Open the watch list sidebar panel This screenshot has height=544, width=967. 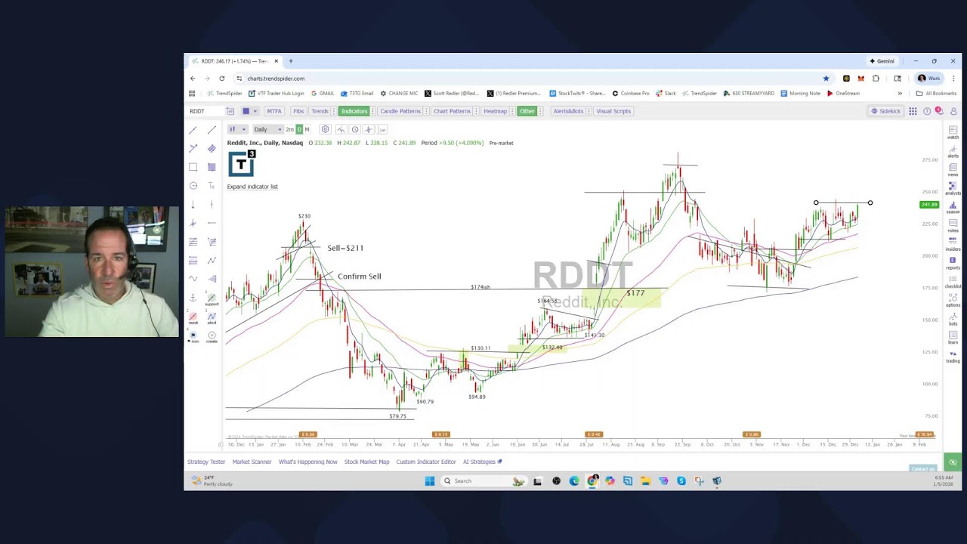point(953,131)
